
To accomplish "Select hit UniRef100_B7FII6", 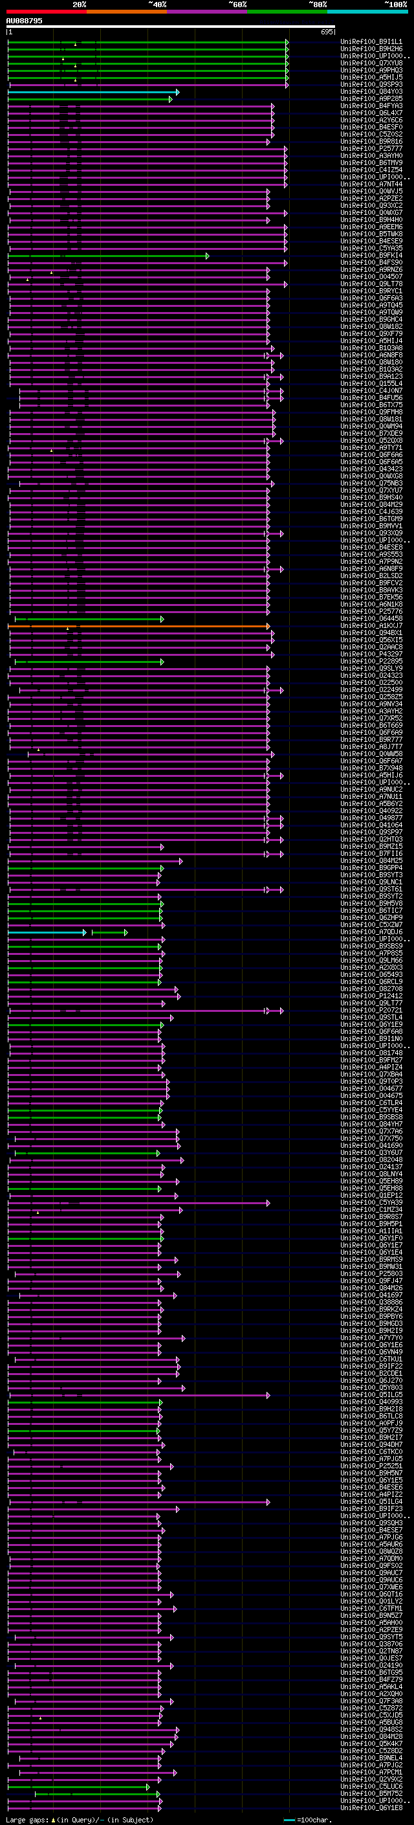I will coord(371,854).
